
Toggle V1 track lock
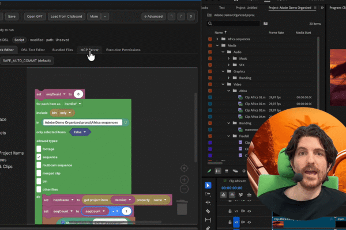pyautogui.click(x=230, y=222)
